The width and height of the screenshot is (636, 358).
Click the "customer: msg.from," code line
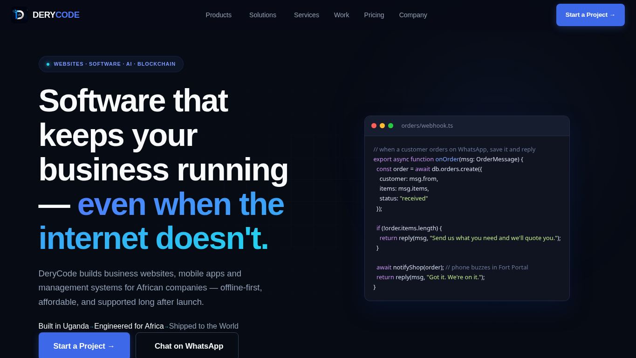tap(409, 179)
